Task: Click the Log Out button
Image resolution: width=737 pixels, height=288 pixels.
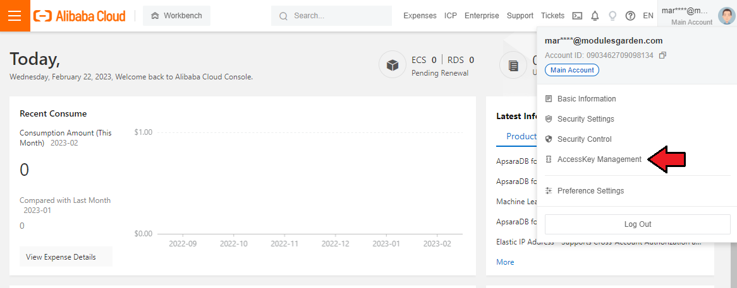Action: click(x=637, y=224)
